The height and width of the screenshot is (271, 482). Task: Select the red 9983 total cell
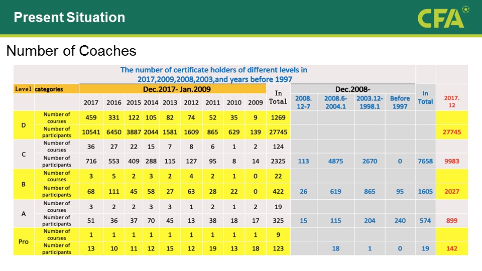pos(451,161)
